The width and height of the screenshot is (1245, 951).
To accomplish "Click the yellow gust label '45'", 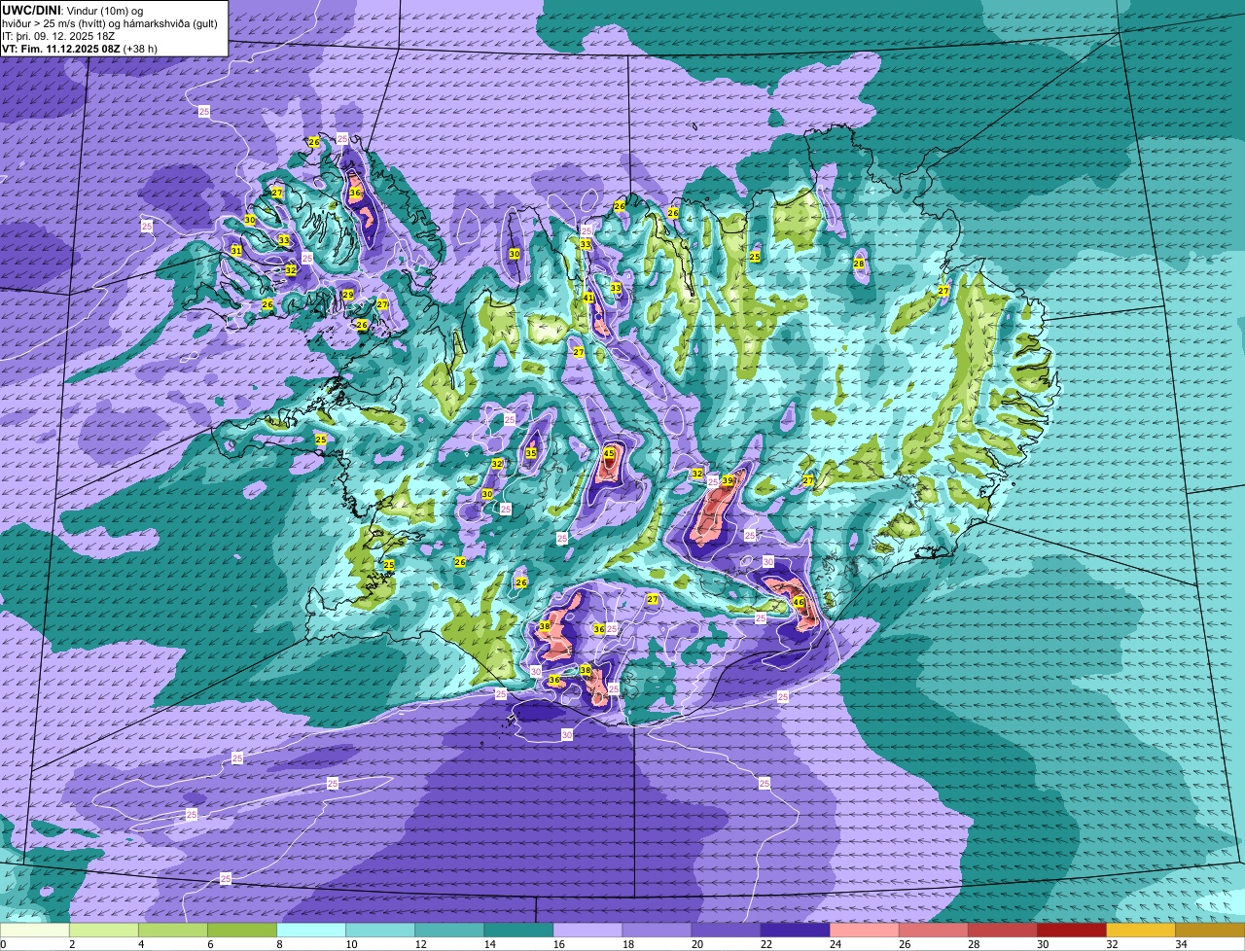I will [609, 453].
